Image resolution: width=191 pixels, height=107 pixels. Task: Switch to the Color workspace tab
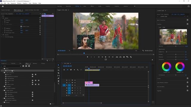click(84, 6)
